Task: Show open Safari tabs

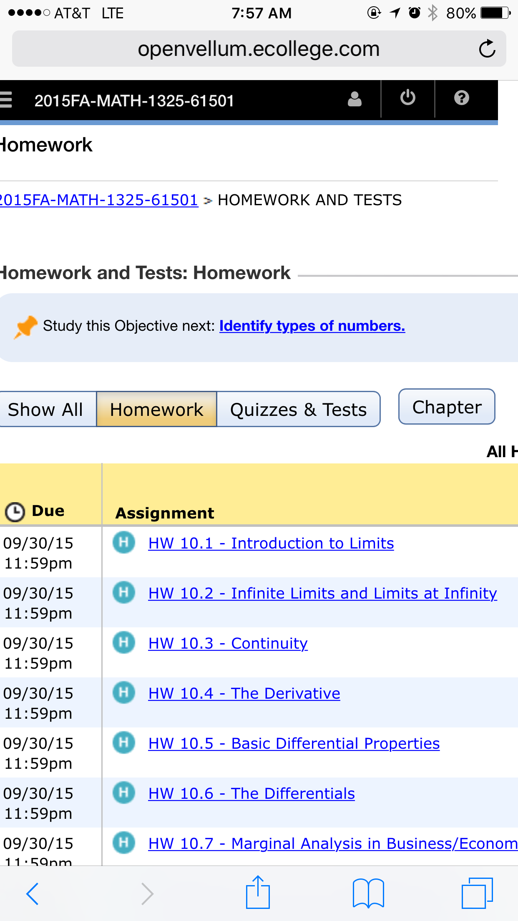Action: [x=477, y=893]
